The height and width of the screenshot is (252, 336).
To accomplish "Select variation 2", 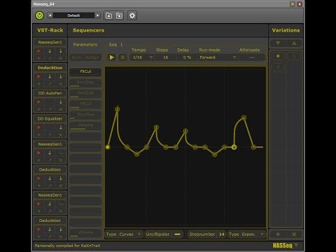I will [x=278, y=67].
